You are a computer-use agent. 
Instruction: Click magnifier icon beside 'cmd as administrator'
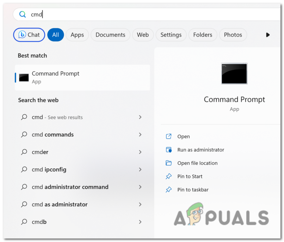(24, 204)
